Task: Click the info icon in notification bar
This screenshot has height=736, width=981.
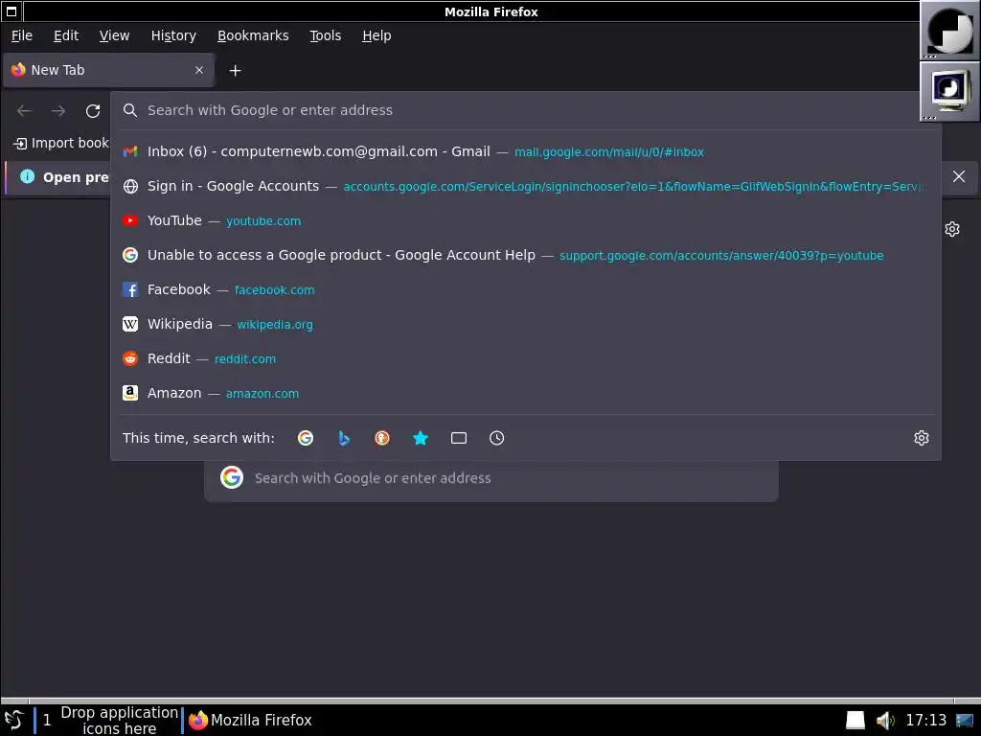Action: [28, 176]
